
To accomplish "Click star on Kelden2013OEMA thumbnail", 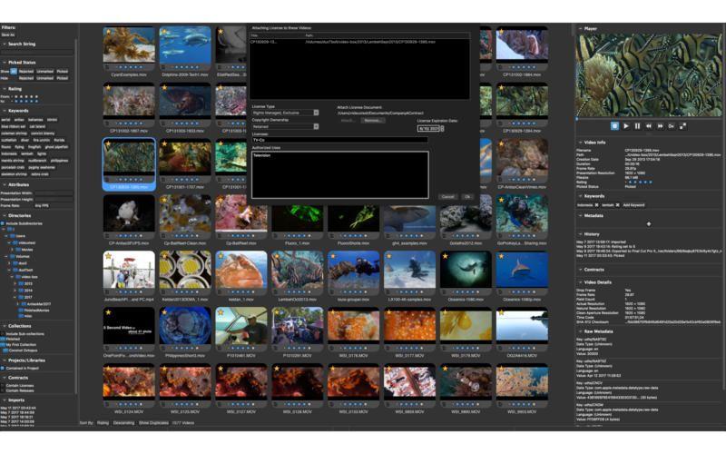I will 164,256.
